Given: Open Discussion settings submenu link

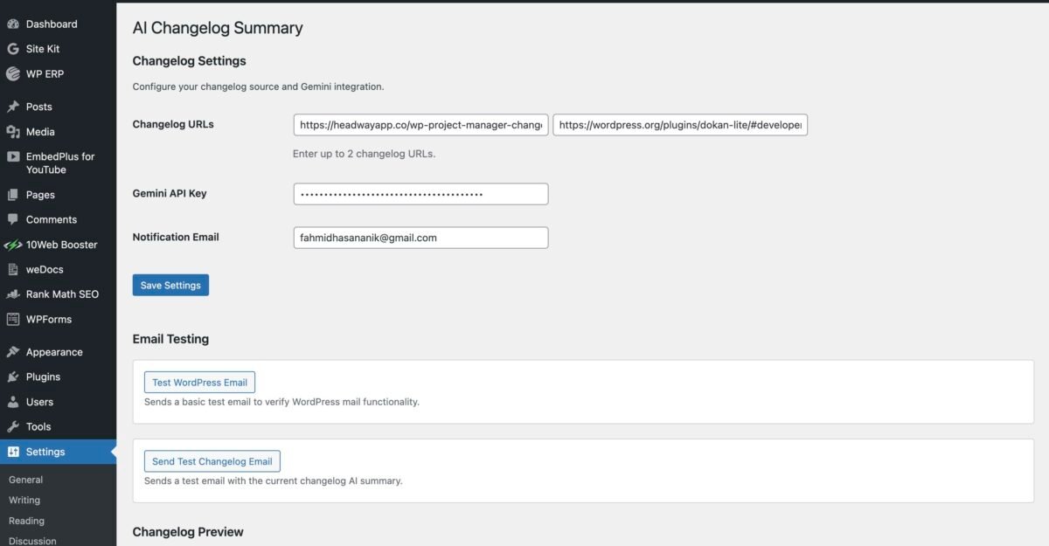Looking at the screenshot, I should 32,541.
